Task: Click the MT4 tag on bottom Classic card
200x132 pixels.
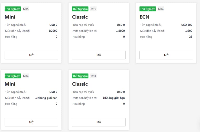Action: coord(93,76)
